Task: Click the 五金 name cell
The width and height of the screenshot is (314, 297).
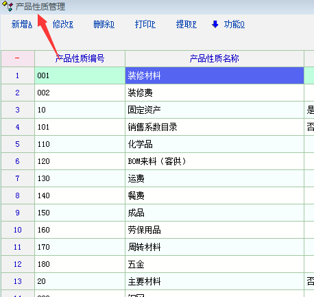Action: [x=215, y=264]
